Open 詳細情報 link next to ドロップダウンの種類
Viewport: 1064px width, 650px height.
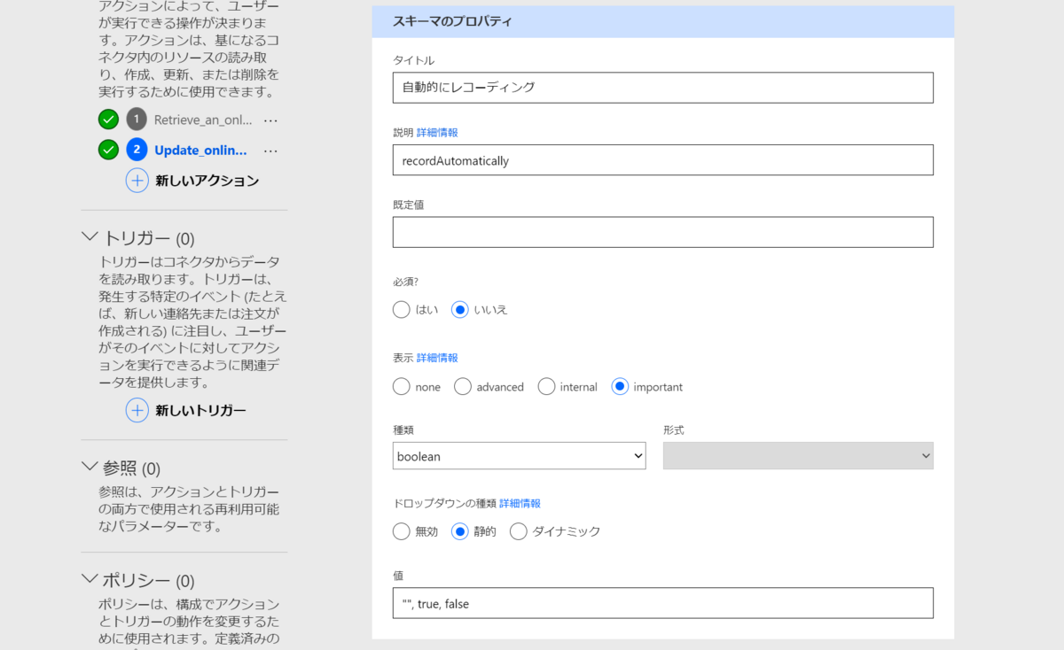pyautogui.click(x=520, y=504)
